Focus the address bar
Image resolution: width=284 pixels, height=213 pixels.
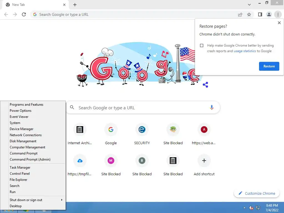coord(134,14)
